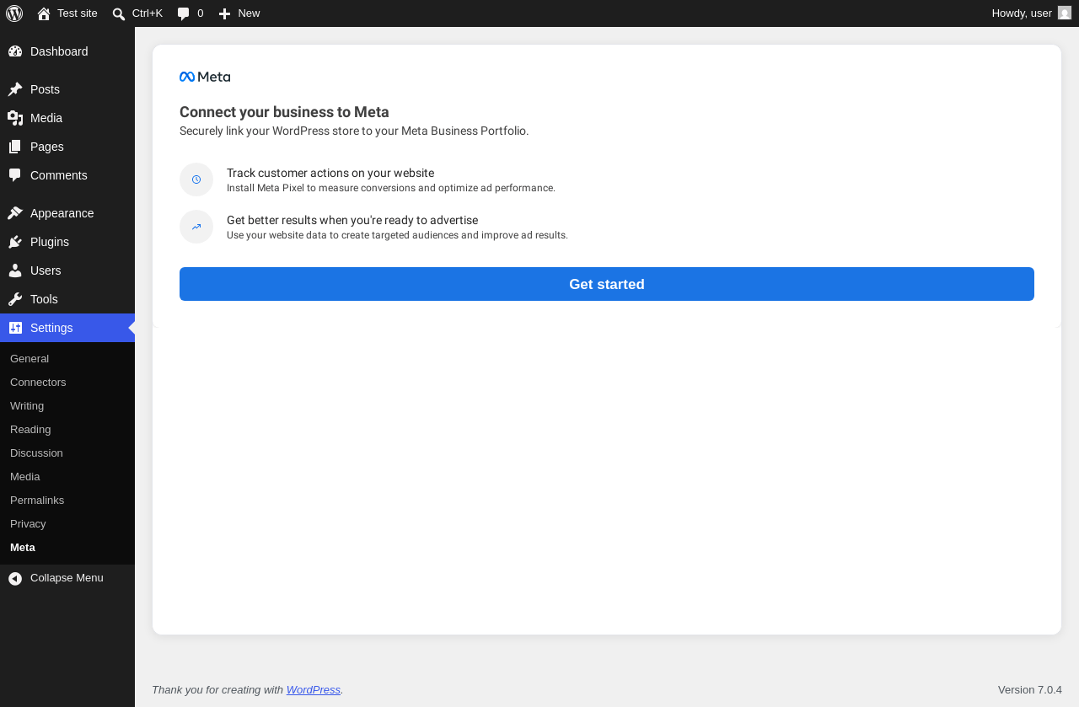Open the Tools menu
This screenshot has height=707, width=1079.
[67, 299]
